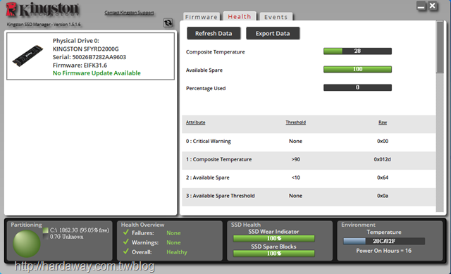This screenshot has width=451, height=274.
Task: Click the '0.7G Unknown' partition text
Action: [67, 237]
